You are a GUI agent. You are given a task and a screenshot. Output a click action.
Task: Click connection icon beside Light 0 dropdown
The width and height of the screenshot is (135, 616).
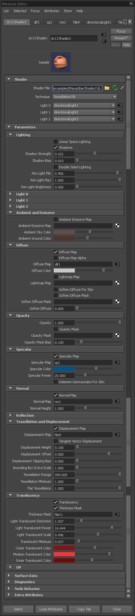[120, 105]
